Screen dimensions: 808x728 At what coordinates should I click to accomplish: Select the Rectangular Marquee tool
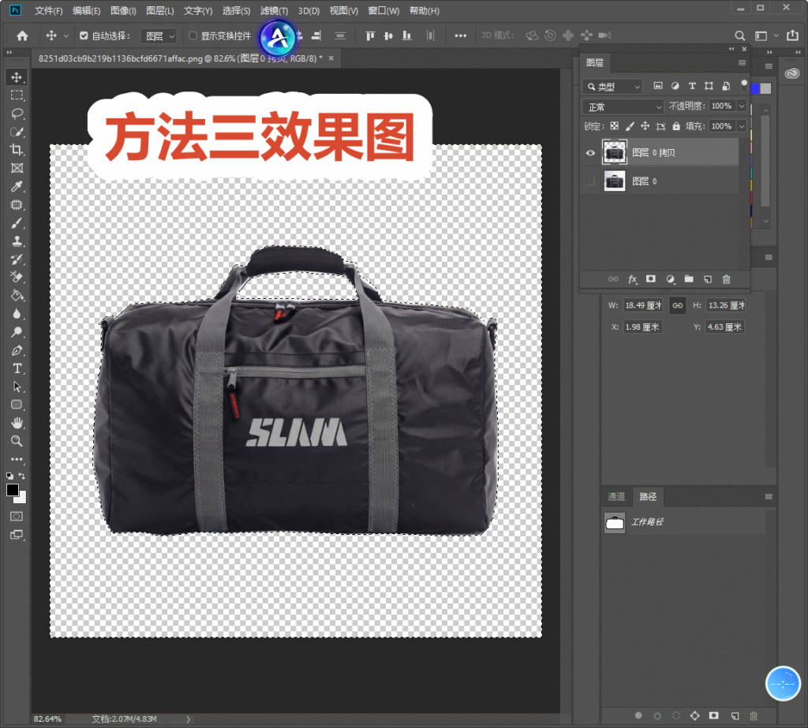coord(17,95)
